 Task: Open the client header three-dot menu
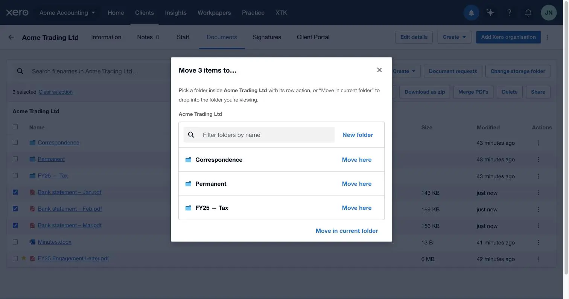coord(547,37)
